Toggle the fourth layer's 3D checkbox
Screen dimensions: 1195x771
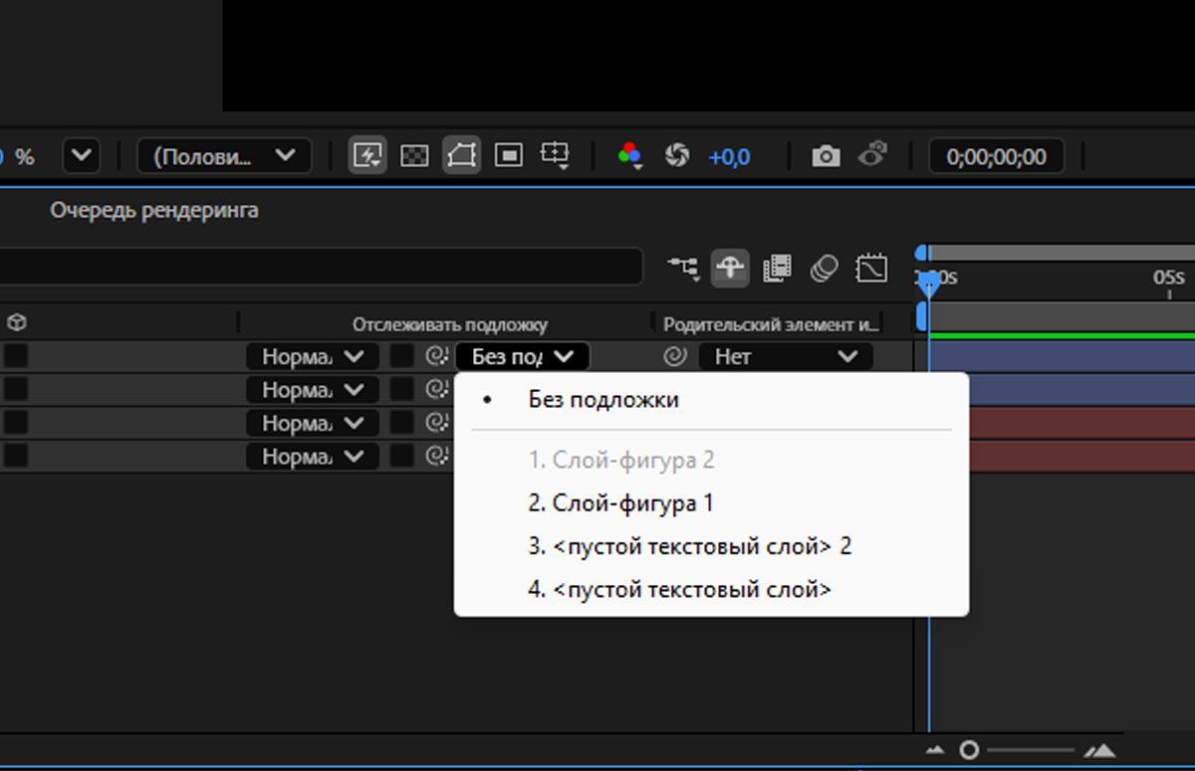tap(16, 457)
